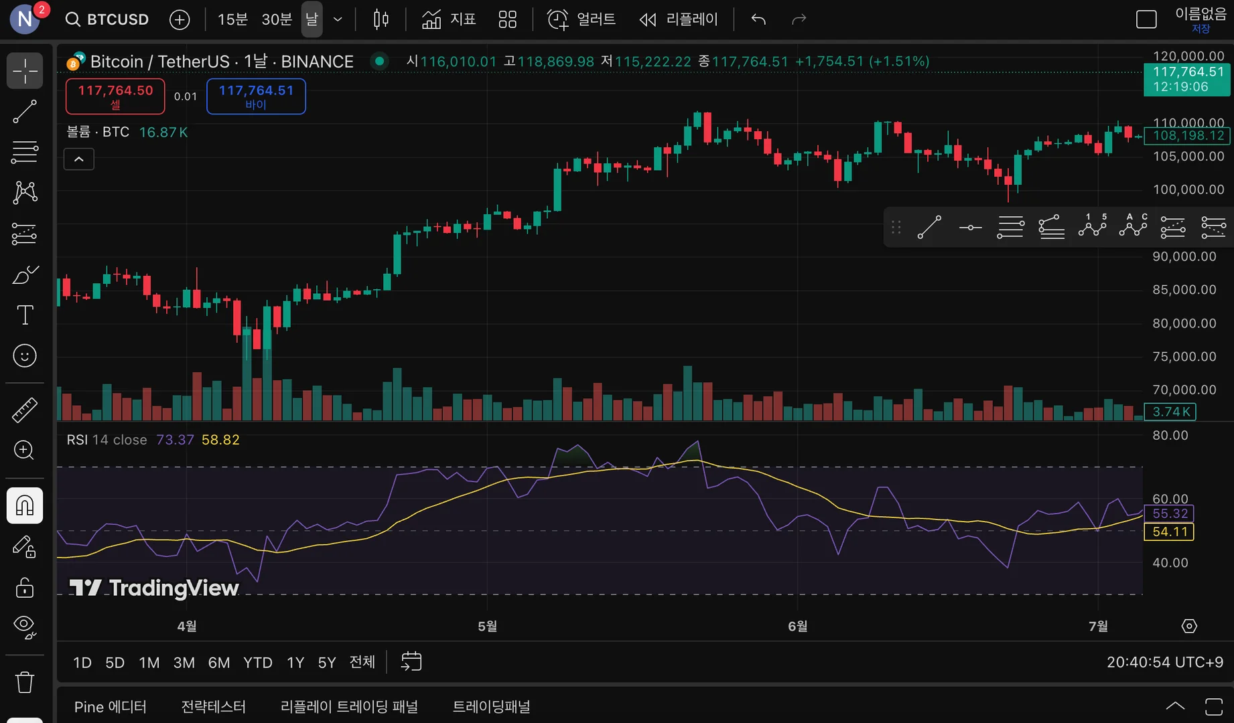Viewport: 1234px width, 723px height.
Task: Open the Fibonacci retracement tool
Action: (x=25, y=152)
